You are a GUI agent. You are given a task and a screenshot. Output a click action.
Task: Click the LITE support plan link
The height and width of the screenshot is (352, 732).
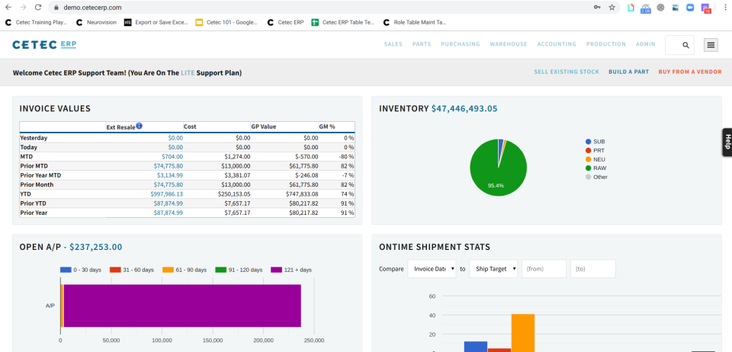point(188,72)
